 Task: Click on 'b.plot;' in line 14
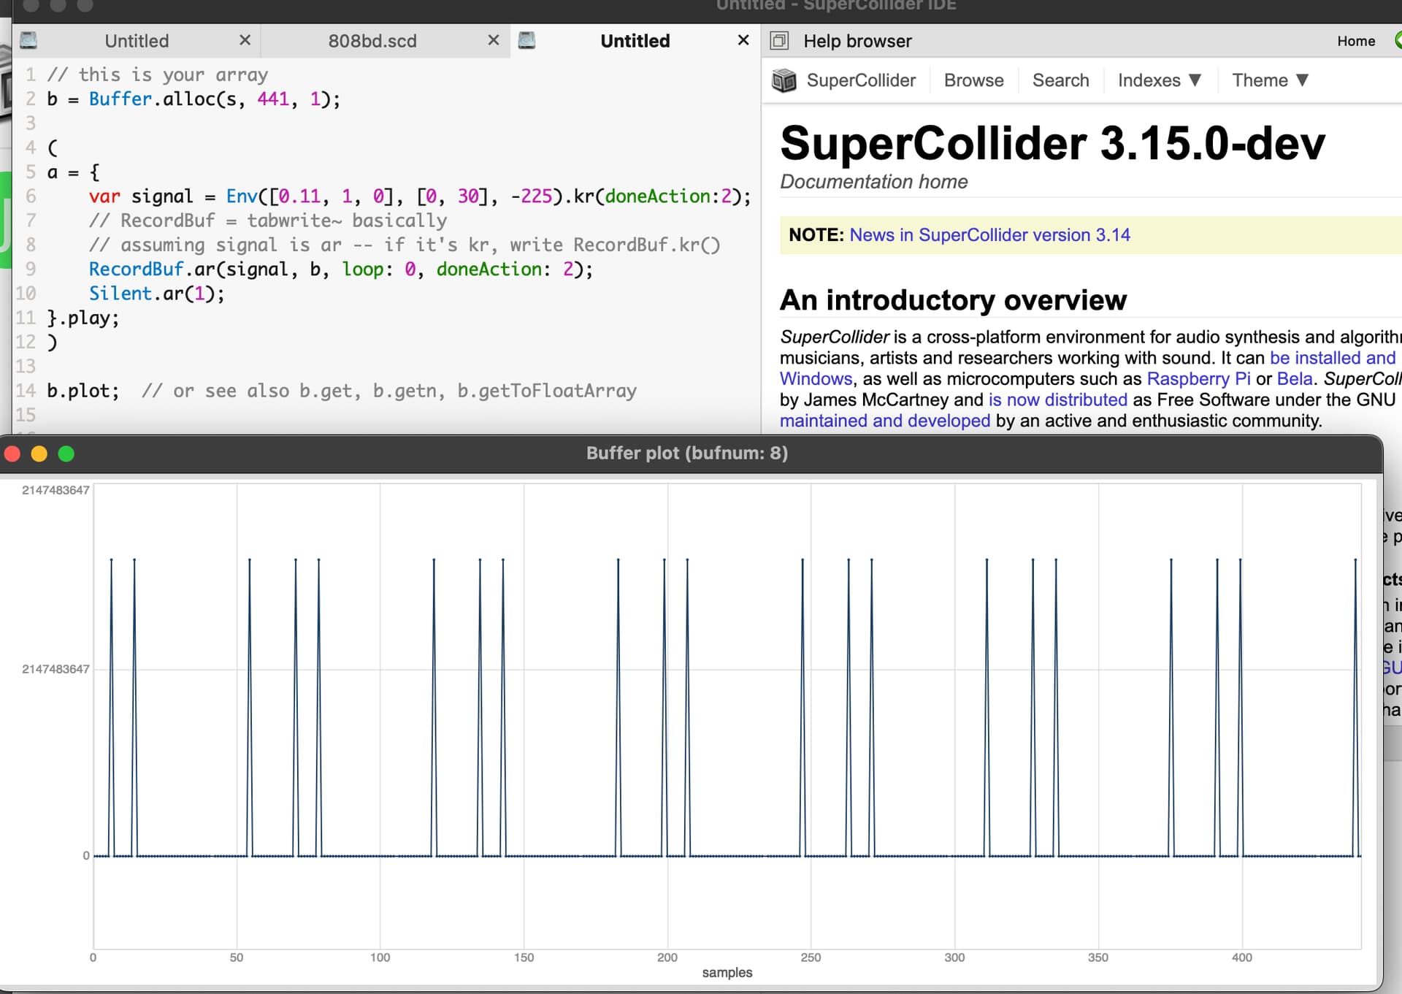83,391
